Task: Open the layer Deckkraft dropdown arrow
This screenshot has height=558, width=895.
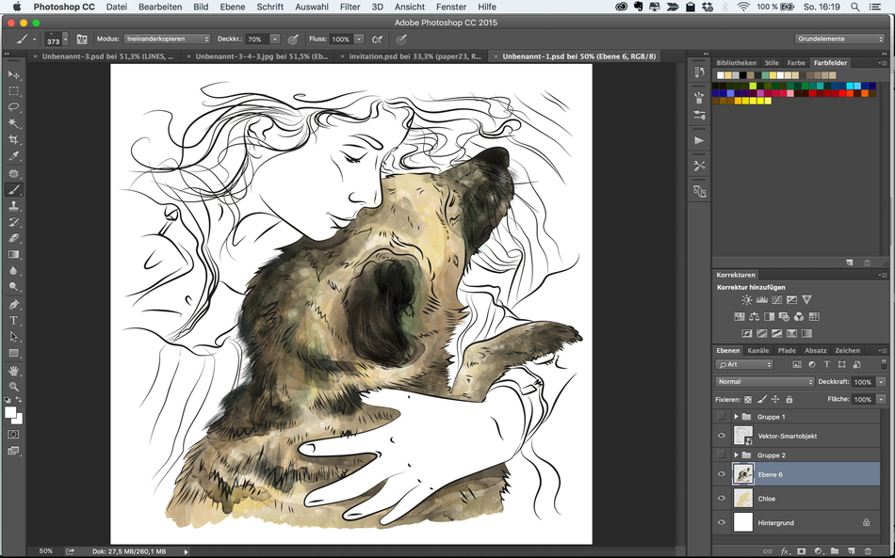Action: click(x=881, y=382)
